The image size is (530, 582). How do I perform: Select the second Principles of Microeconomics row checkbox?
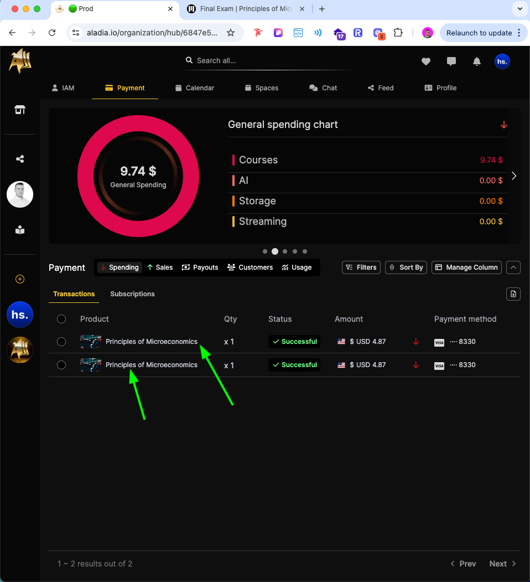(61, 365)
